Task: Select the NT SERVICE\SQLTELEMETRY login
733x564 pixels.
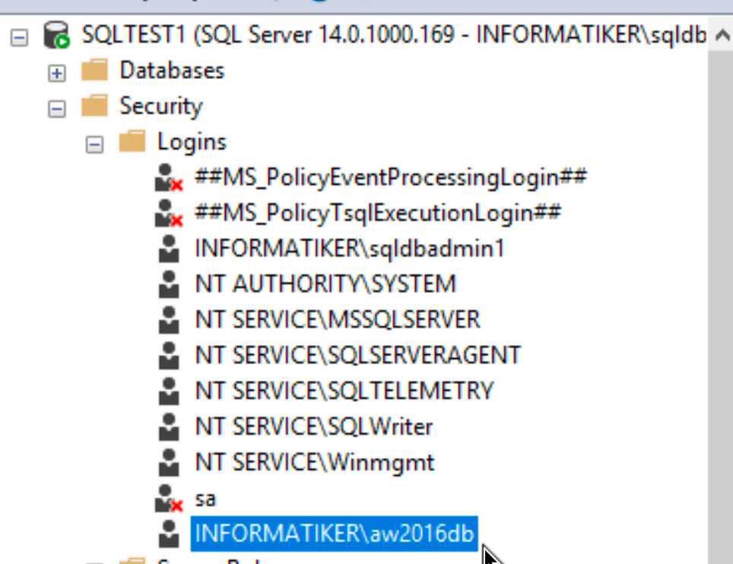Action: (344, 391)
